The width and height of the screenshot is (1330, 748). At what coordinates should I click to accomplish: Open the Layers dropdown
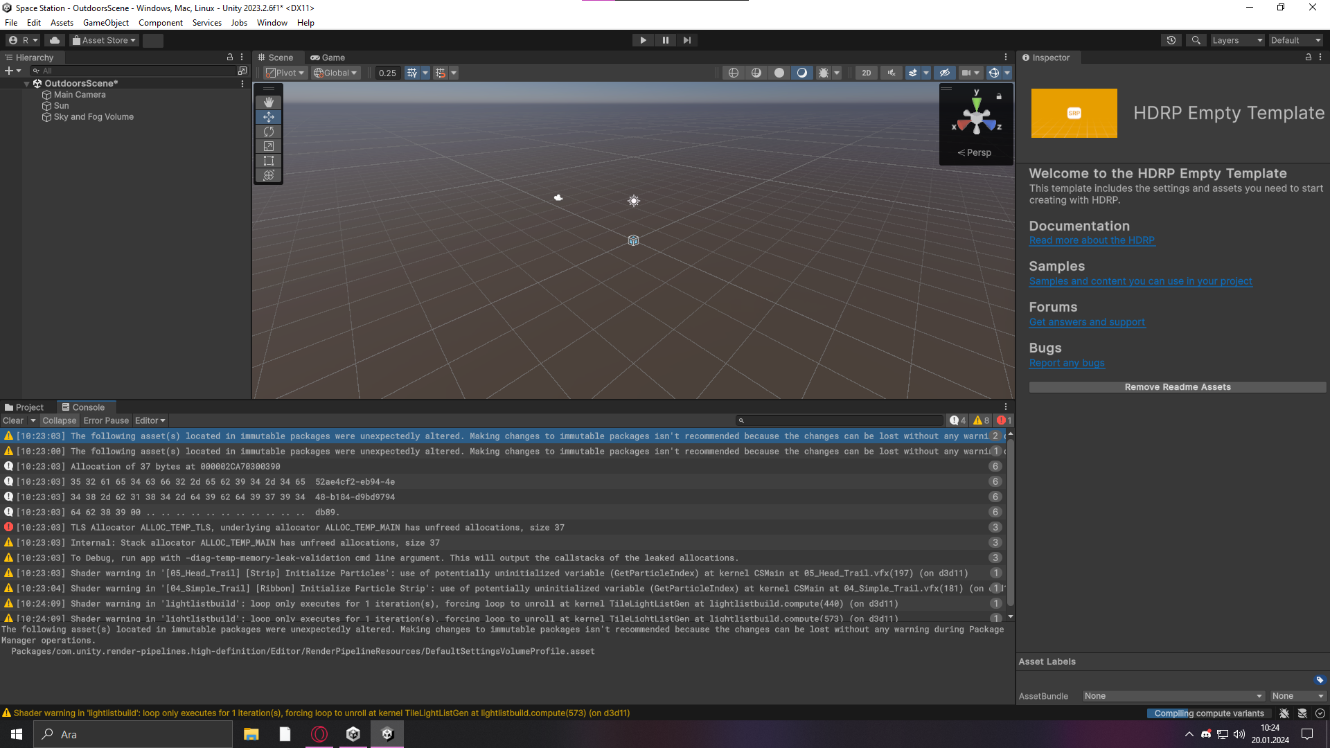(x=1237, y=40)
